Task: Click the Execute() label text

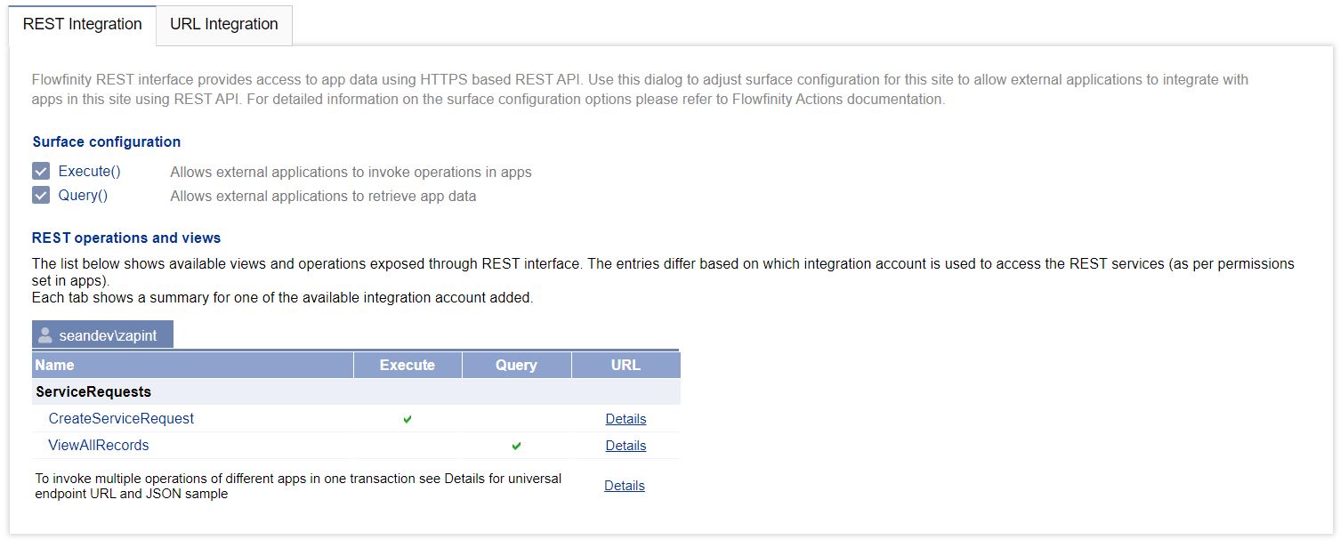Action: pyautogui.click(x=89, y=172)
